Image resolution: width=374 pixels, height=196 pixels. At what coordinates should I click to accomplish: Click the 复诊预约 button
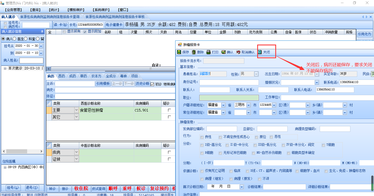tap(160, 189)
